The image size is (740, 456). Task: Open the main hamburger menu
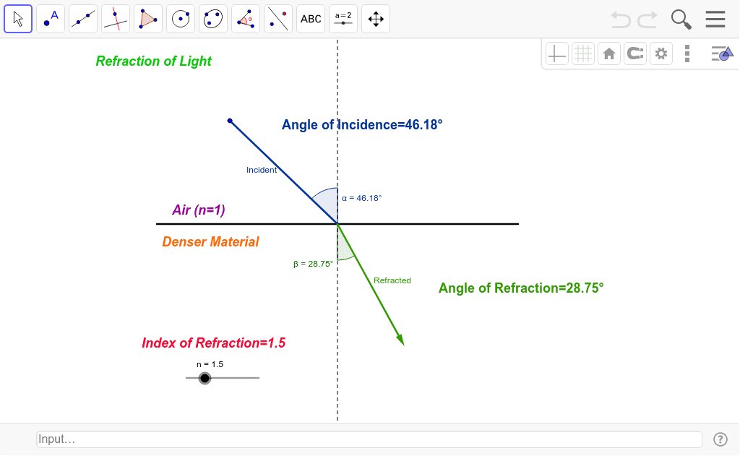click(715, 20)
